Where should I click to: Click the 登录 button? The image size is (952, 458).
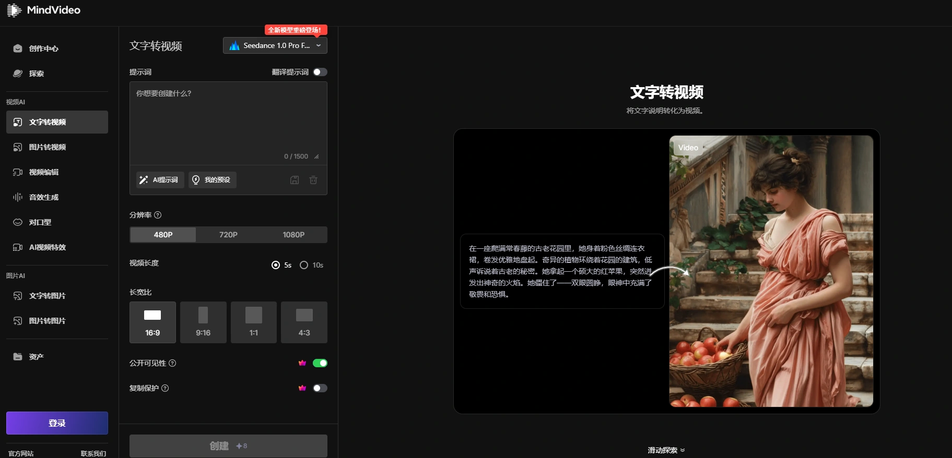57,423
